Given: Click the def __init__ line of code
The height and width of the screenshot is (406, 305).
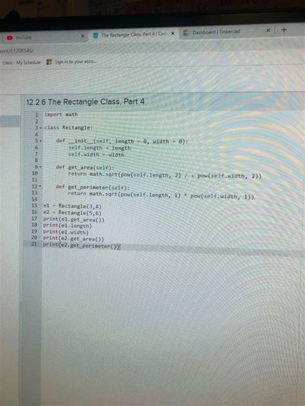Looking at the screenshot, I should click(x=122, y=142).
